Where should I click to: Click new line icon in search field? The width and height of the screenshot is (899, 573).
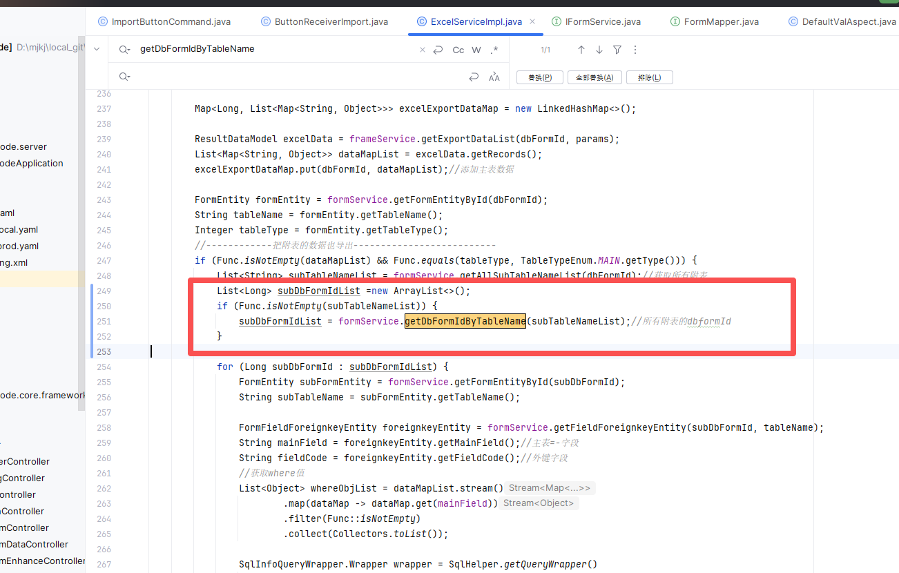click(438, 50)
